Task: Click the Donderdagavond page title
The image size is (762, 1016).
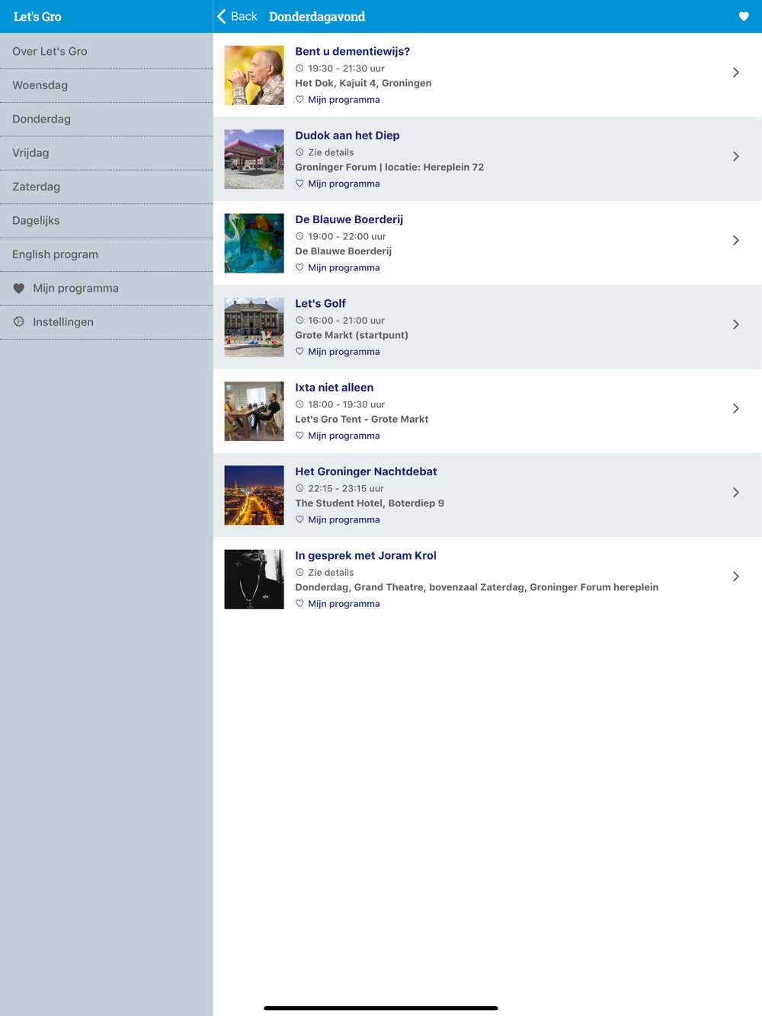Action: [317, 17]
